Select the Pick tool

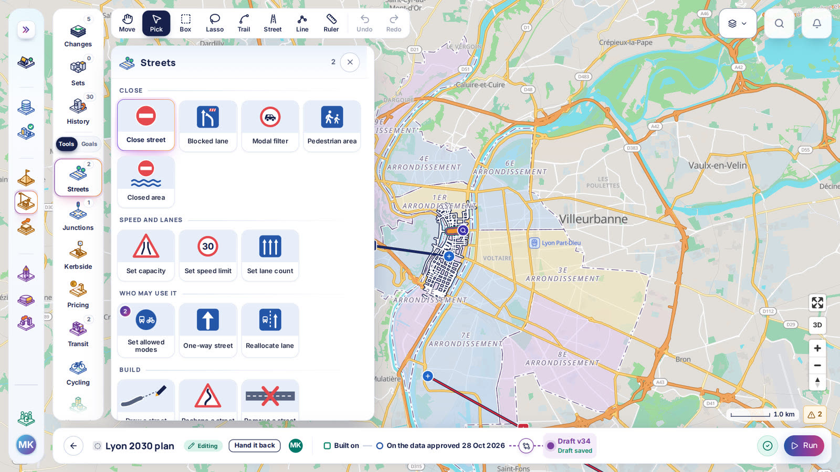pyautogui.click(x=156, y=23)
